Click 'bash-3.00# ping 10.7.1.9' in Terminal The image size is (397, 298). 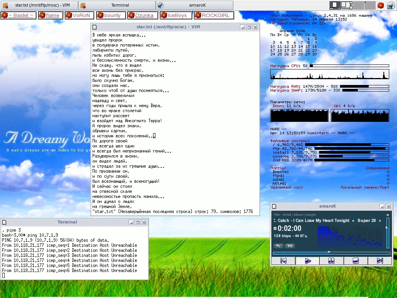pyautogui.click(x=30, y=236)
